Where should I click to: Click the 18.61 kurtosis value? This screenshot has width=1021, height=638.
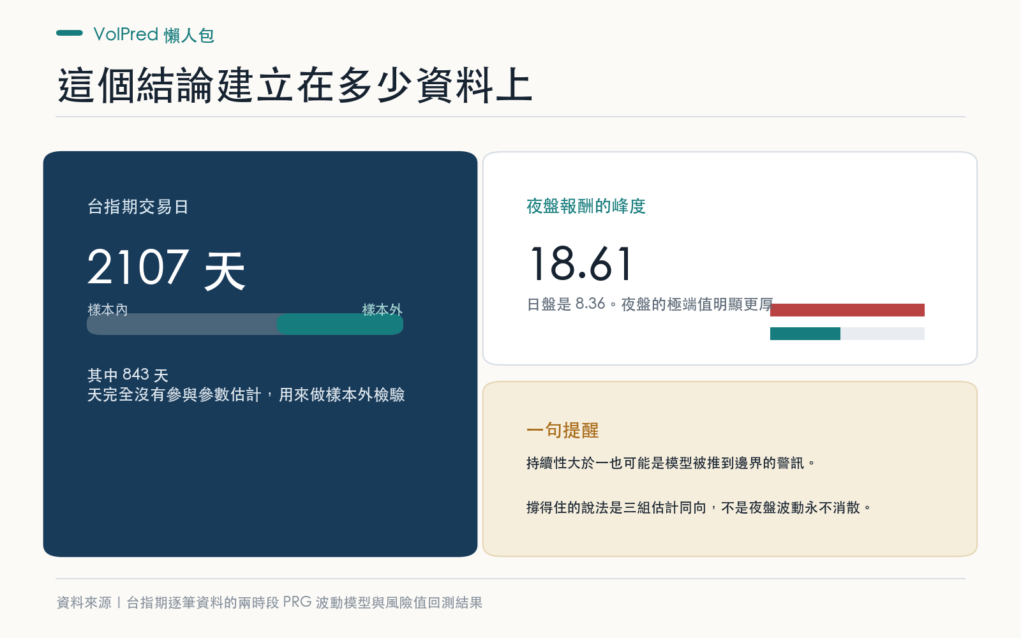pyautogui.click(x=581, y=263)
